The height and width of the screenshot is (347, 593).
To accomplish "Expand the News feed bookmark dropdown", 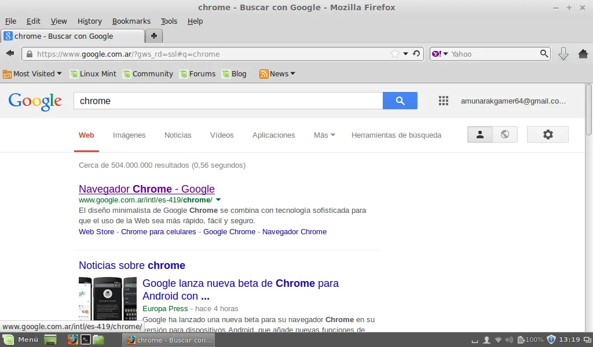I will pos(277,73).
